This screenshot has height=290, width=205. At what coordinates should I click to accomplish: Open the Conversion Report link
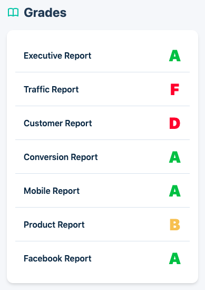61,157
